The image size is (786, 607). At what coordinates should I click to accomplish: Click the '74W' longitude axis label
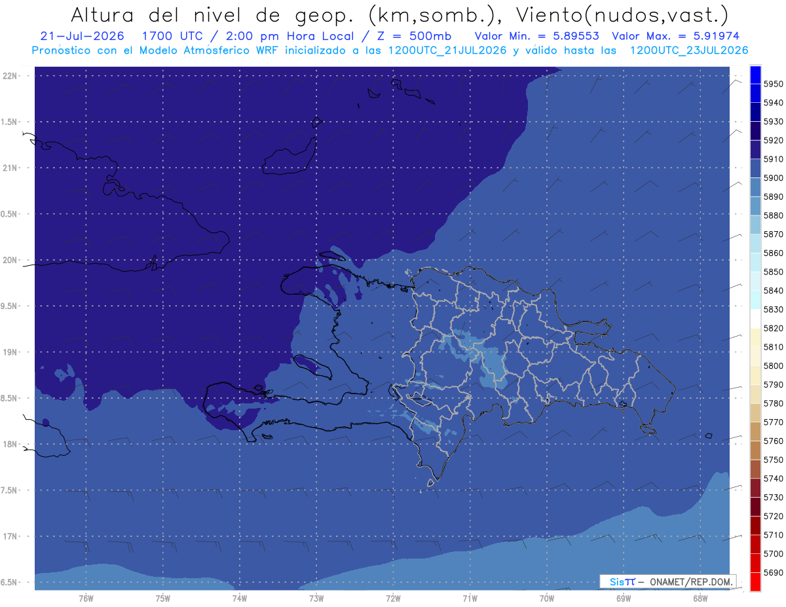click(239, 598)
